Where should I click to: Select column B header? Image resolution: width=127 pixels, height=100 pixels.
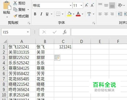click(x=45, y=42)
